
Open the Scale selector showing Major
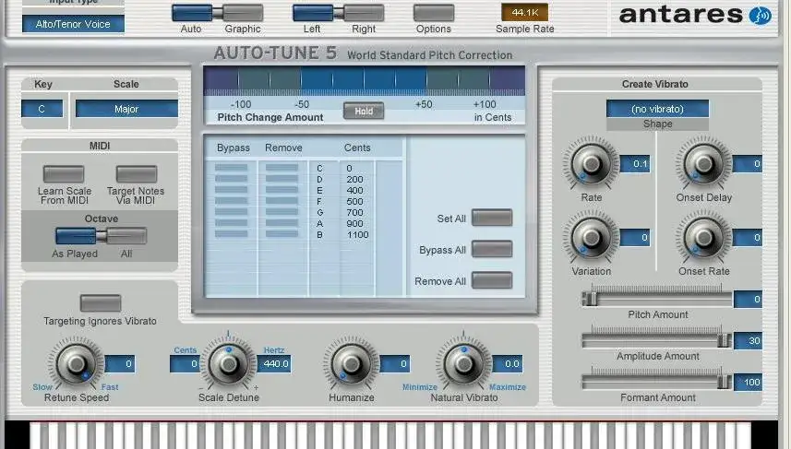126,109
